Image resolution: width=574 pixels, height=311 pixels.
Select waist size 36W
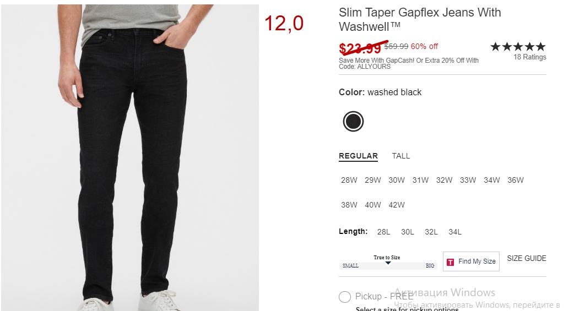[x=516, y=180]
